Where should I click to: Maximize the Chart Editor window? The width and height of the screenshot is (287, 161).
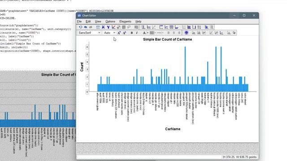(x=244, y=16)
